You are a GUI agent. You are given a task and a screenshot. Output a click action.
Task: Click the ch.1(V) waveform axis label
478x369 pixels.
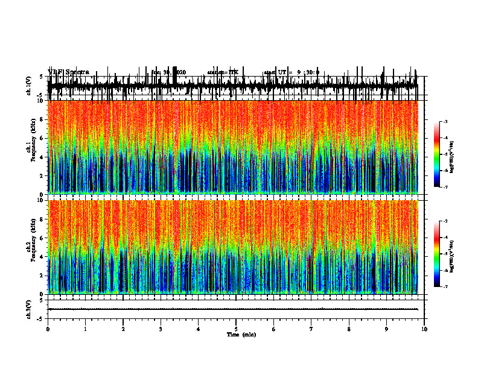point(29,86)
